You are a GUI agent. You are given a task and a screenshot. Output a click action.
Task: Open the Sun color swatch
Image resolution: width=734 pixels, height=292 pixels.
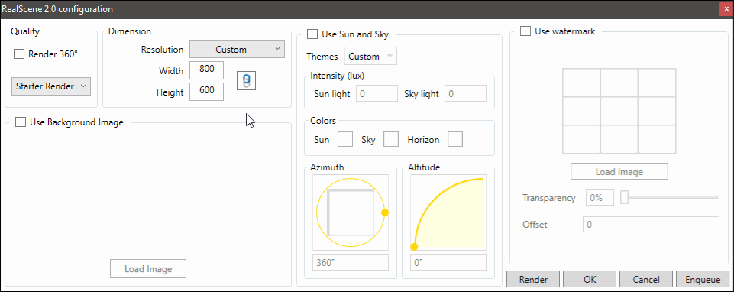click(x=345, y=139)
